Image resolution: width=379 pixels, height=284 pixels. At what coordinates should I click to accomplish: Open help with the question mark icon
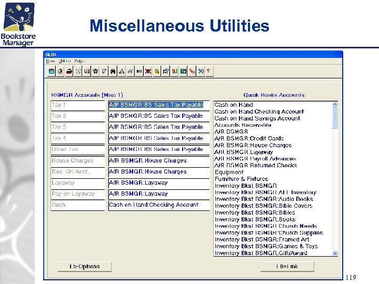coord(208,71)
